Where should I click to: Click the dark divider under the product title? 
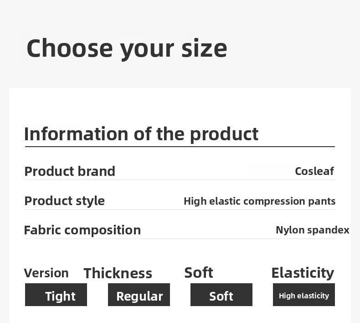click(x=180, y=147)
